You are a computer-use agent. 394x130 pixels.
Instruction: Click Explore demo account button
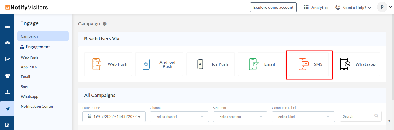[273, 7]
